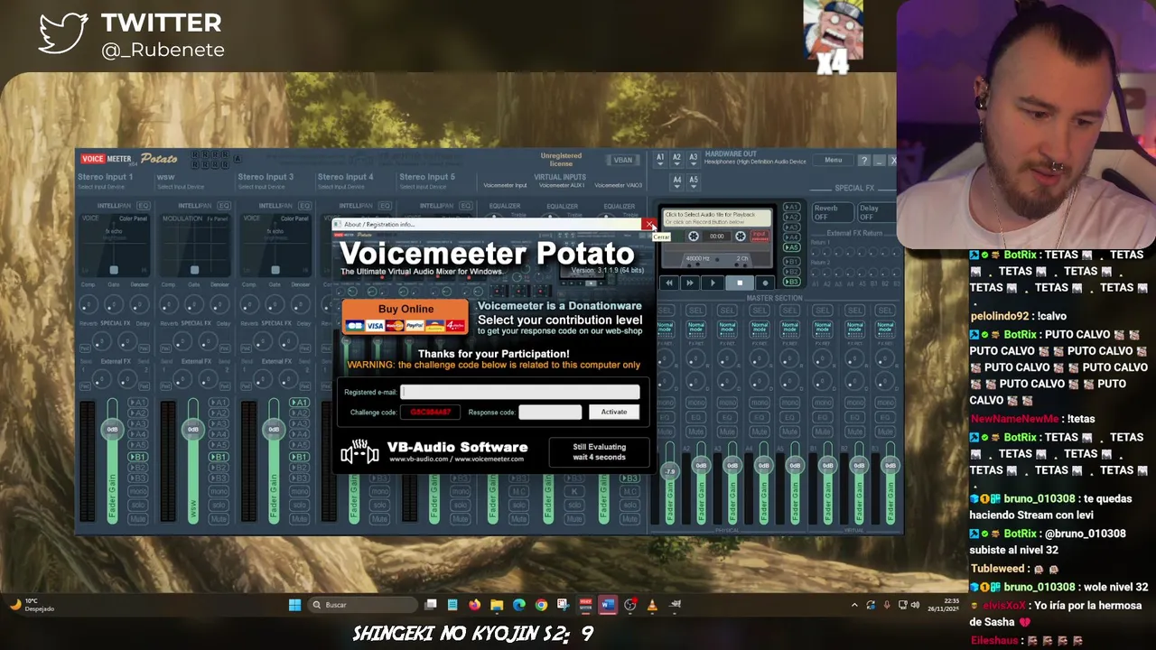Open the VBAN panel
This screenshot has height=650, width=1156.
pyautogui.click(x=623, y=161)
